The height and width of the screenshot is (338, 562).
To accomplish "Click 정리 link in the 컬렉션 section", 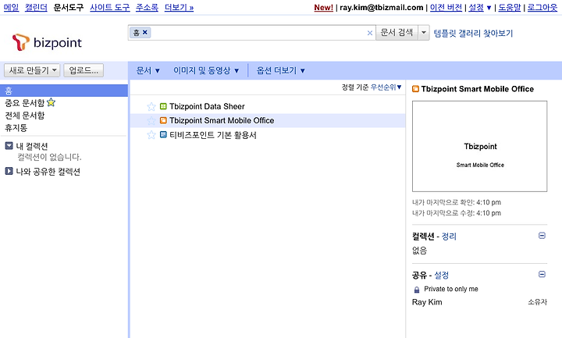I will (x=449, y=237).
